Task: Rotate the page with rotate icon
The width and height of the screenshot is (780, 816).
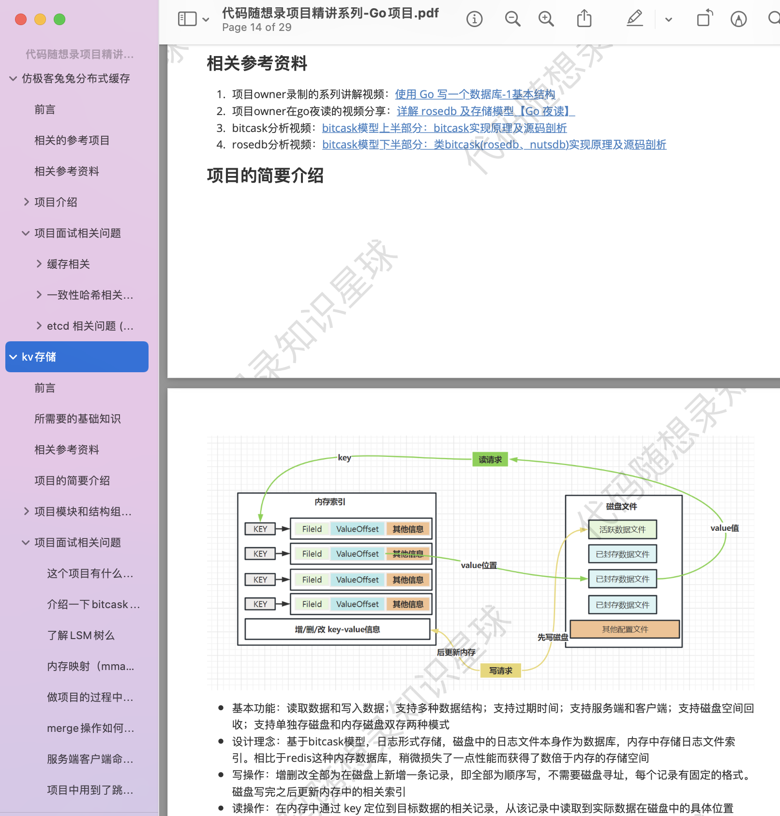Action: pos(705,18)
